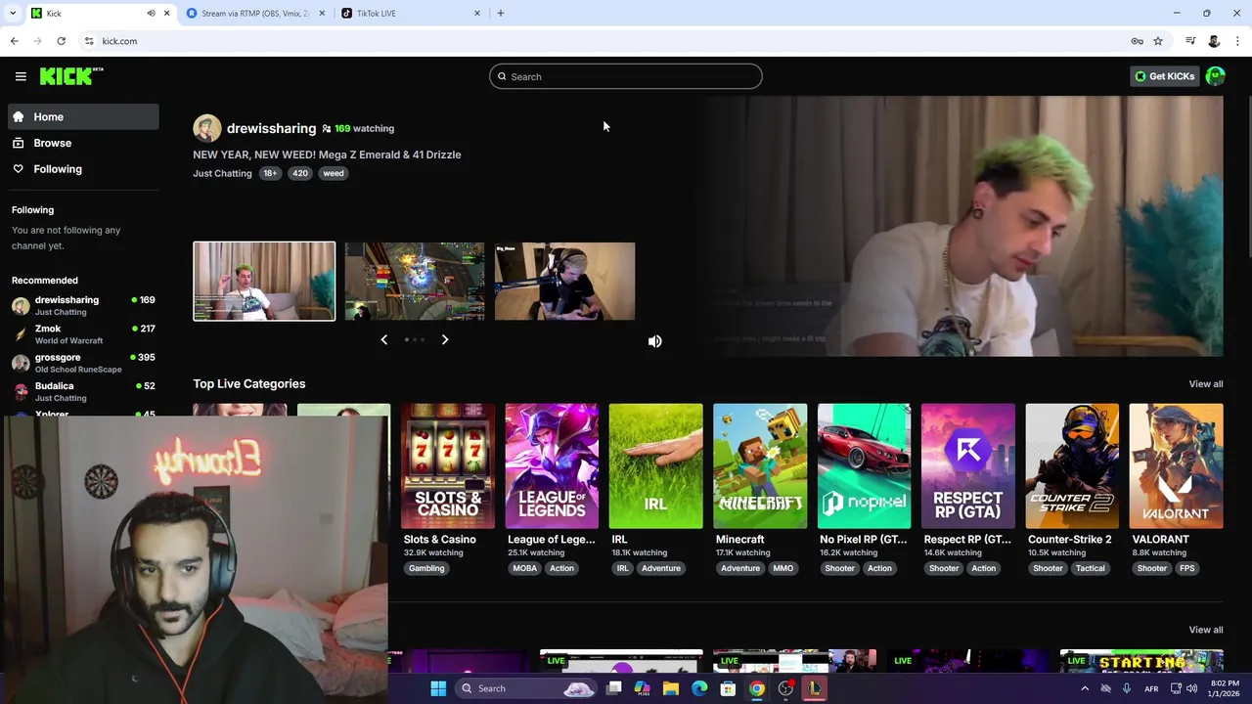Open the Slots & Casino category

(x=448, y=466)
